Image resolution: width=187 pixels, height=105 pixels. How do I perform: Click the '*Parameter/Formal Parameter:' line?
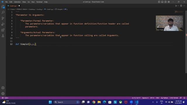37,21
